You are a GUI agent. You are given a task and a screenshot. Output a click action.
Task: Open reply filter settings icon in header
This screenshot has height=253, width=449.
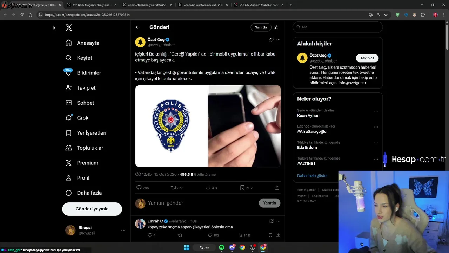tap(276, 27)
